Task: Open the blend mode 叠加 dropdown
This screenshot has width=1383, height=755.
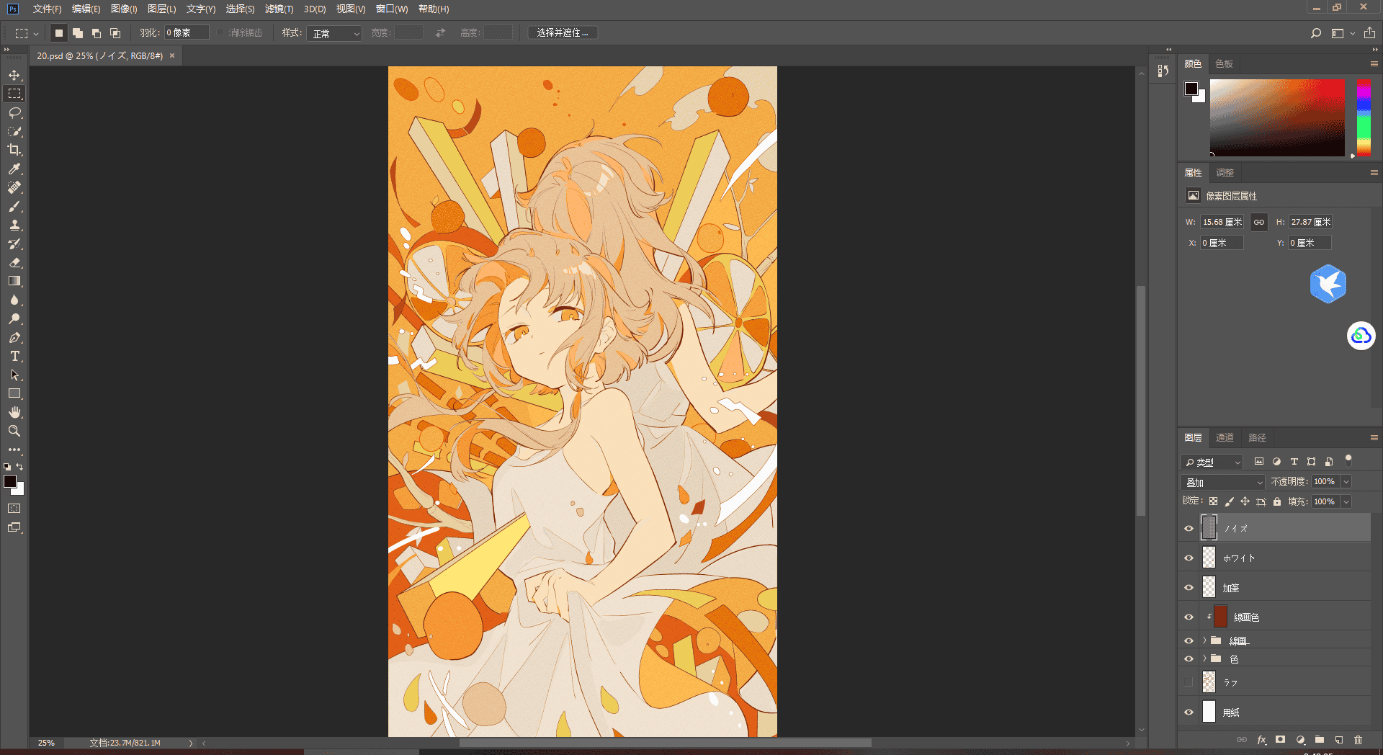Action: (x=1223, y=482)
